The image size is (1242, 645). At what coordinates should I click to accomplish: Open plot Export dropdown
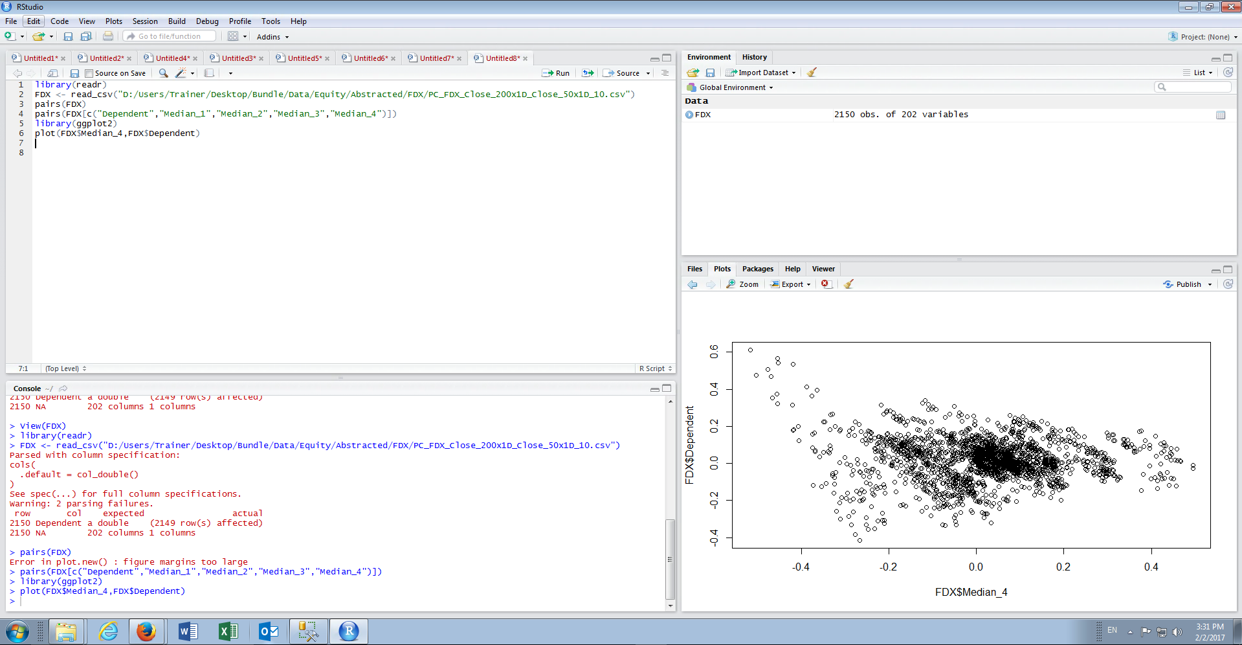coord(790,284)
